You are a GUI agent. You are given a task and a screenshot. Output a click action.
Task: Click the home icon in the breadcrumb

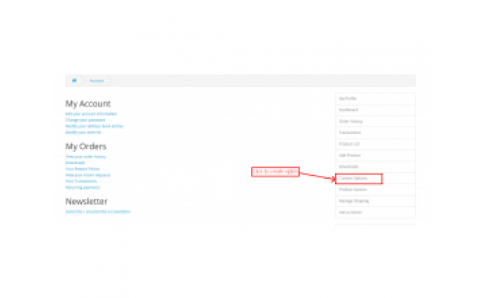tap(74, 80)
